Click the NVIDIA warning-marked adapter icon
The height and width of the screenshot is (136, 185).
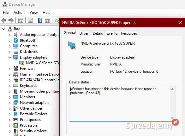pos(22,63)
